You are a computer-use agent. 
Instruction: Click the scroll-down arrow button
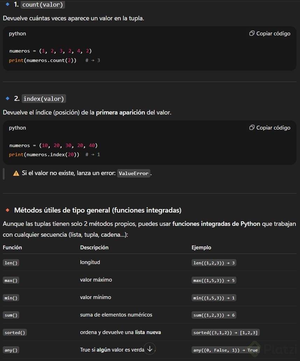(x=150, y=348)
